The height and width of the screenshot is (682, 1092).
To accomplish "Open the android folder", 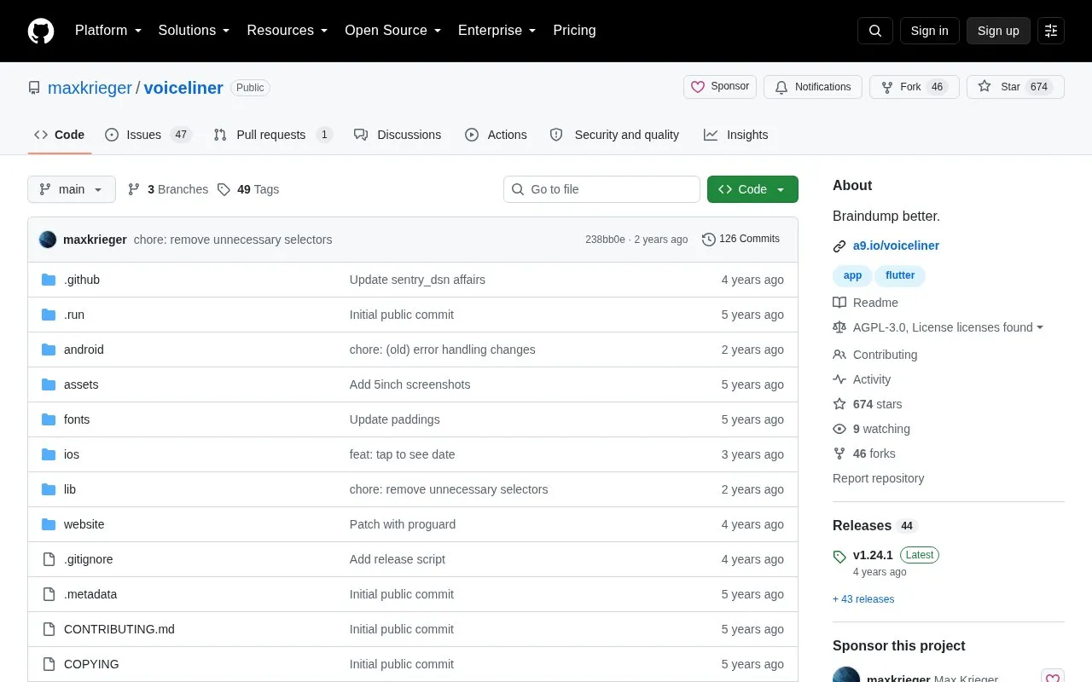I will 84,350.
